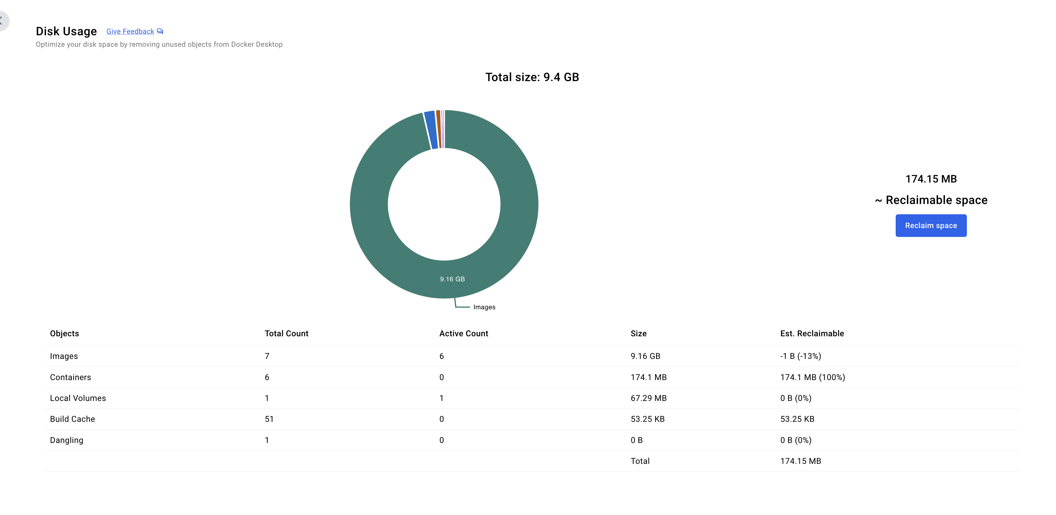The width and height of the screenshot is (1056, 515).
Task: Select the Local Volumes table row
Action: (x=78, y=398)
